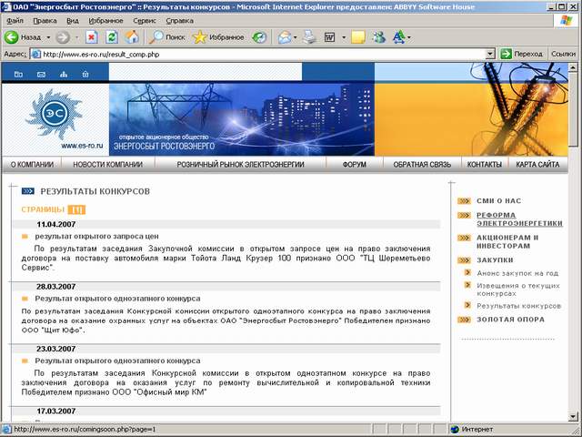Click 'результат открытого запроса цен' title
The height and width of the screenshot is (437, 582).
pos(97,237)
